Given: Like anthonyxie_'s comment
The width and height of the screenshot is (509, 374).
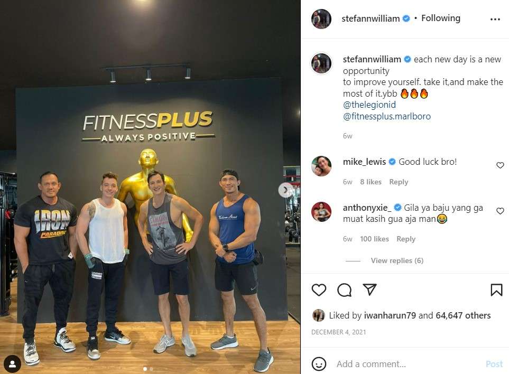Looking at the screenshot, I should [x=500, y=211].
